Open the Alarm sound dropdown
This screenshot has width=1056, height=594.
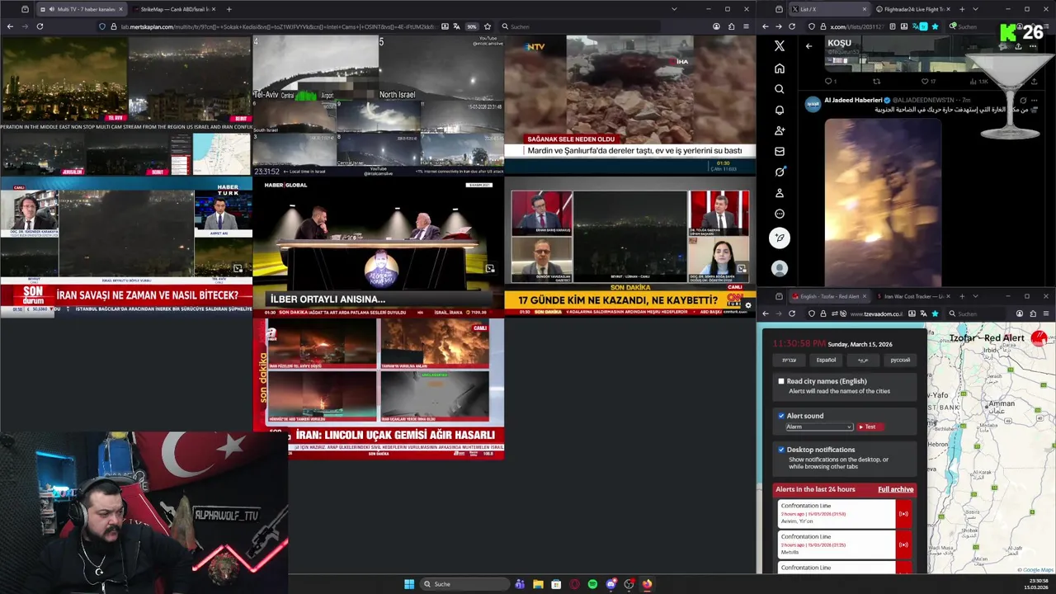[818, 427]
